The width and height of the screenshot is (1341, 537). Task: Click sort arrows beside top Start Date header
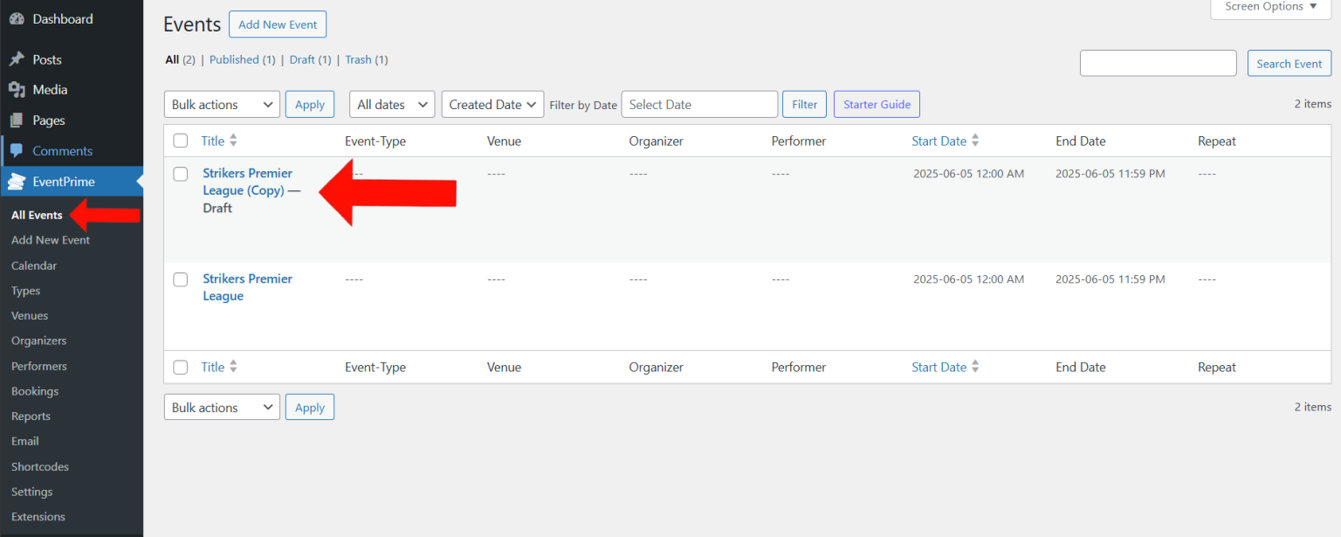pyautogui.click(x=975, y=141)
